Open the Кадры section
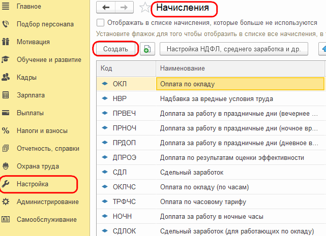 tap(26, 78)
